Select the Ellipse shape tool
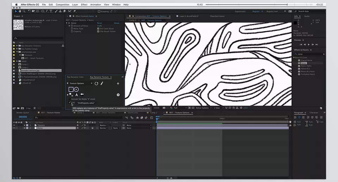The width and height of the screenshot is (338, 182). [x=43, y=11]
